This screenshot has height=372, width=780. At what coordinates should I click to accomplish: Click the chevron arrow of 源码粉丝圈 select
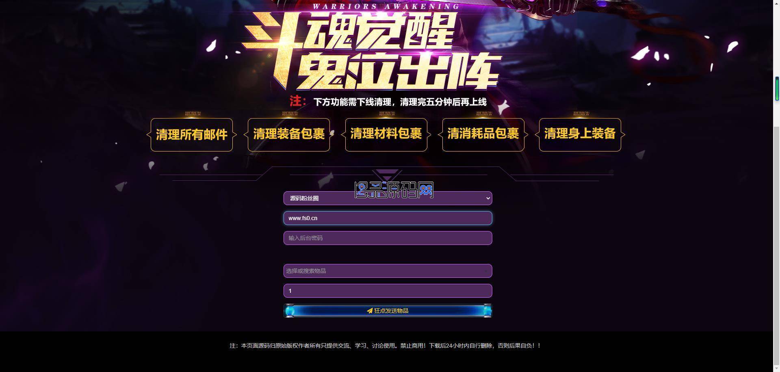tap(488, 198)
